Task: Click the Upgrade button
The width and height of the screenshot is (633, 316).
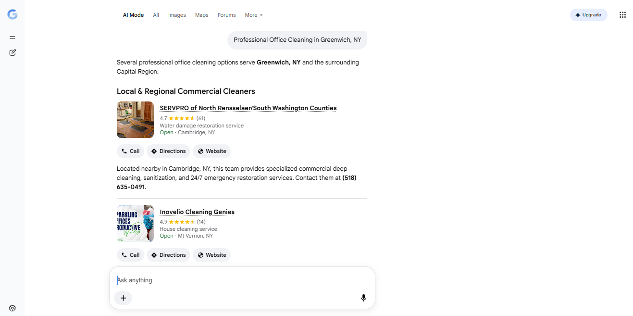Action: click(588, 15)
